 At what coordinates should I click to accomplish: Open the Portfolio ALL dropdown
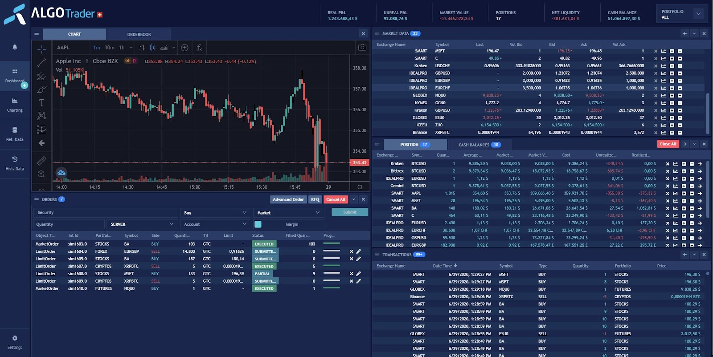coord(682,14)
